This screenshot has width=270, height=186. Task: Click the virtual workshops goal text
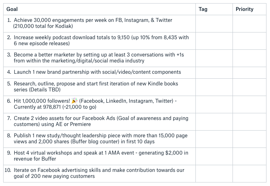tap(101, 156)
